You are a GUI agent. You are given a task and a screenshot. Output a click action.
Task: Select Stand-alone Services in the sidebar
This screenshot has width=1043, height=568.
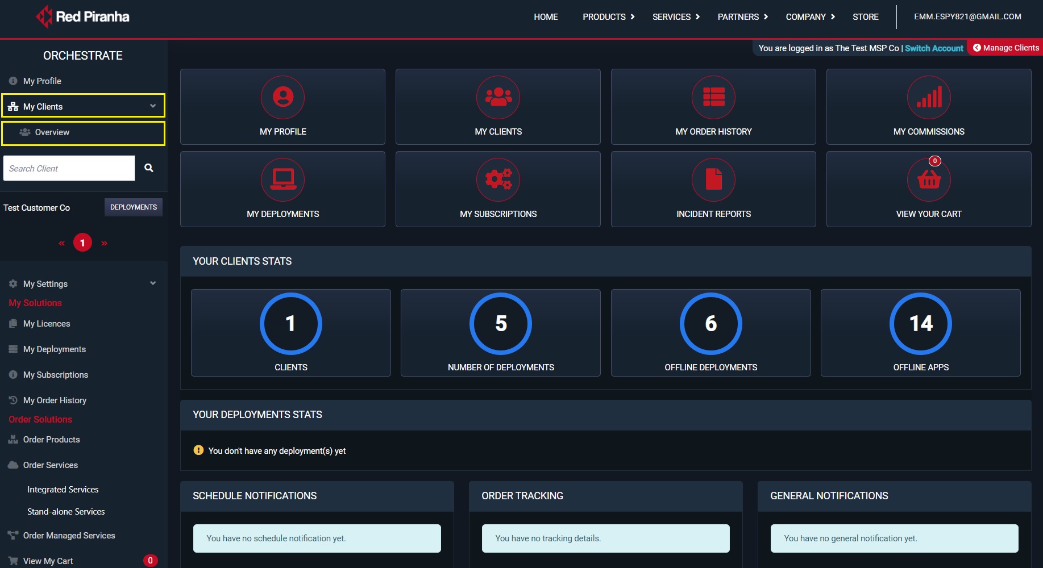pos(66,511)
